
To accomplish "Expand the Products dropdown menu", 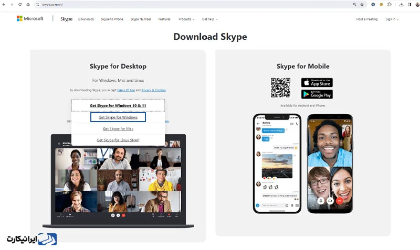I will (x=186, y=19).
